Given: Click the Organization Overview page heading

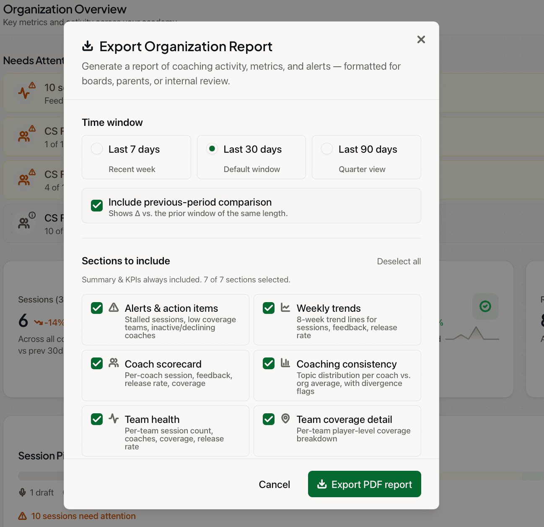Looking at the screenshot, I should click(x=65, y=9).
